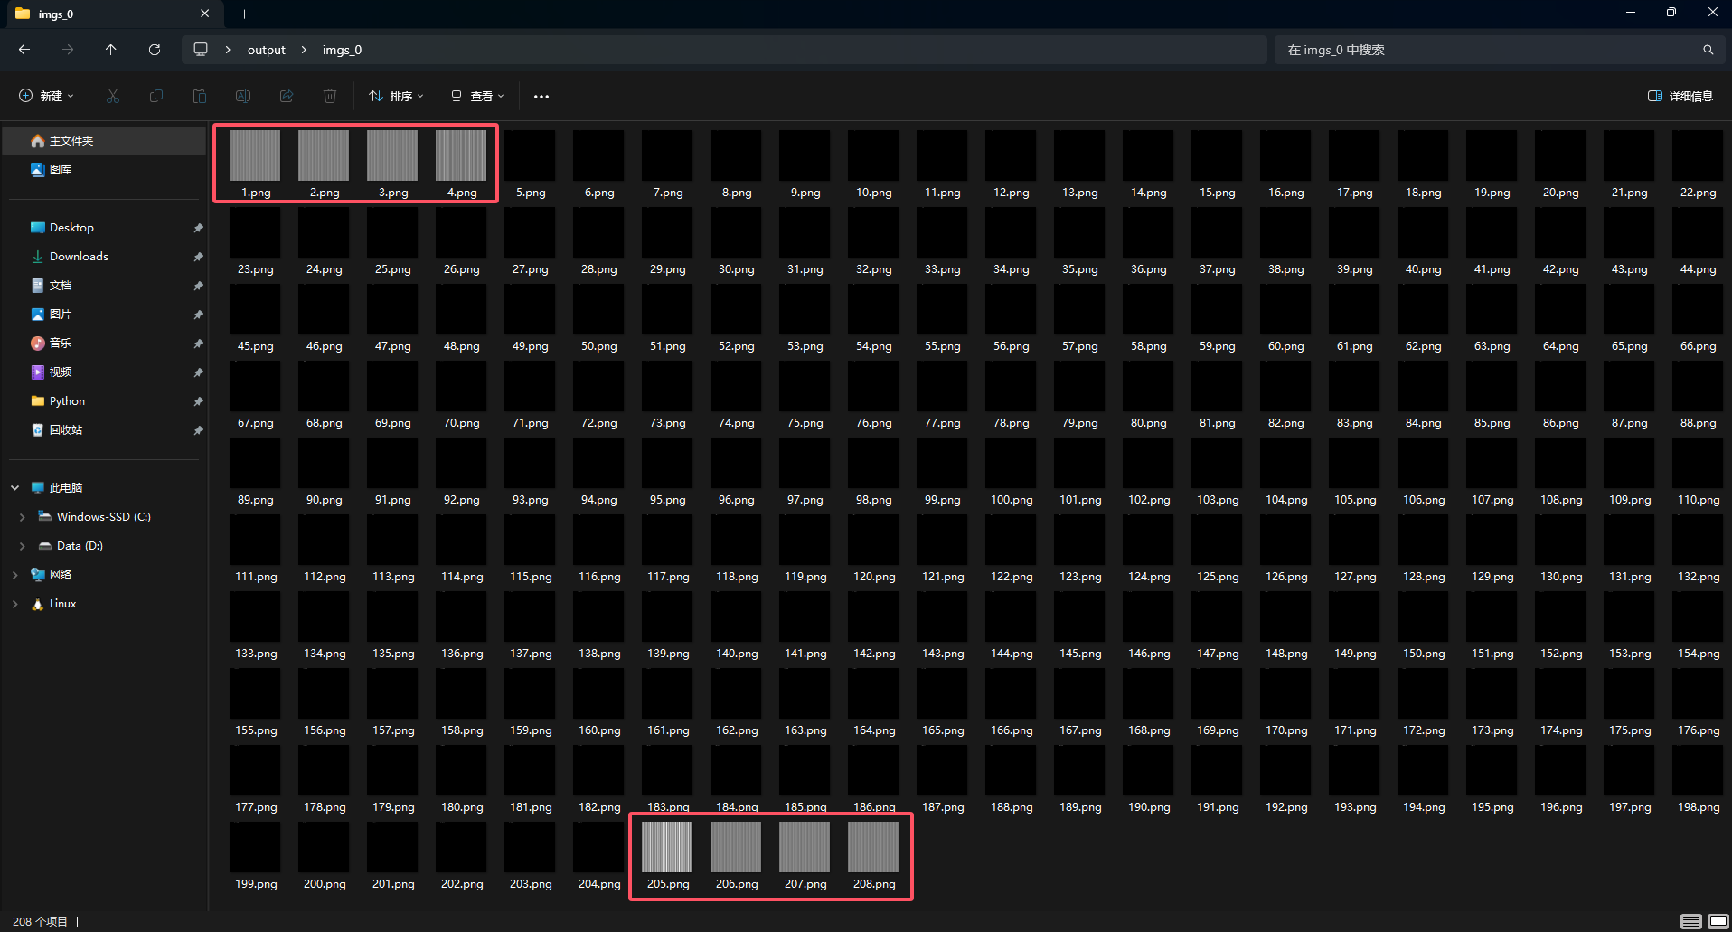Expand the Data (D:) drive node
The image size is (1732, 932).
tap(22, 546)
